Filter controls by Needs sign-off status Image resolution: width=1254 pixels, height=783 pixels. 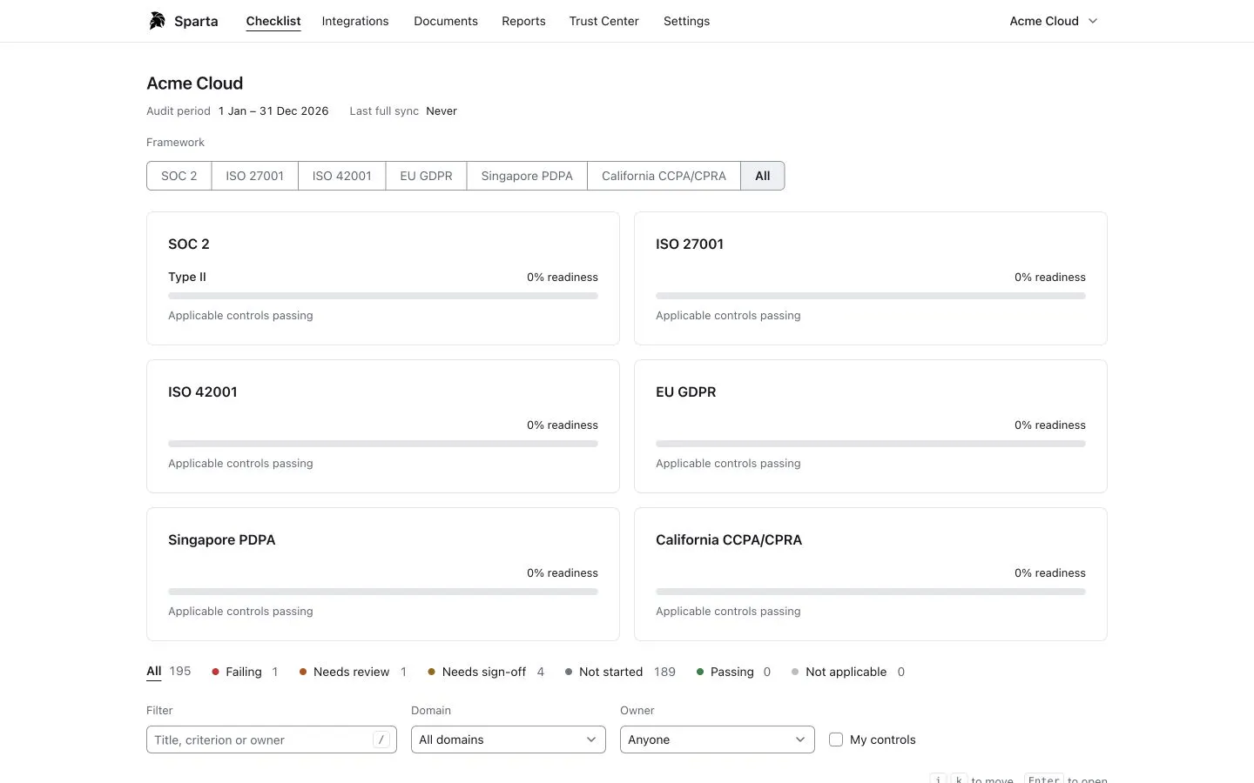[486, 672]
